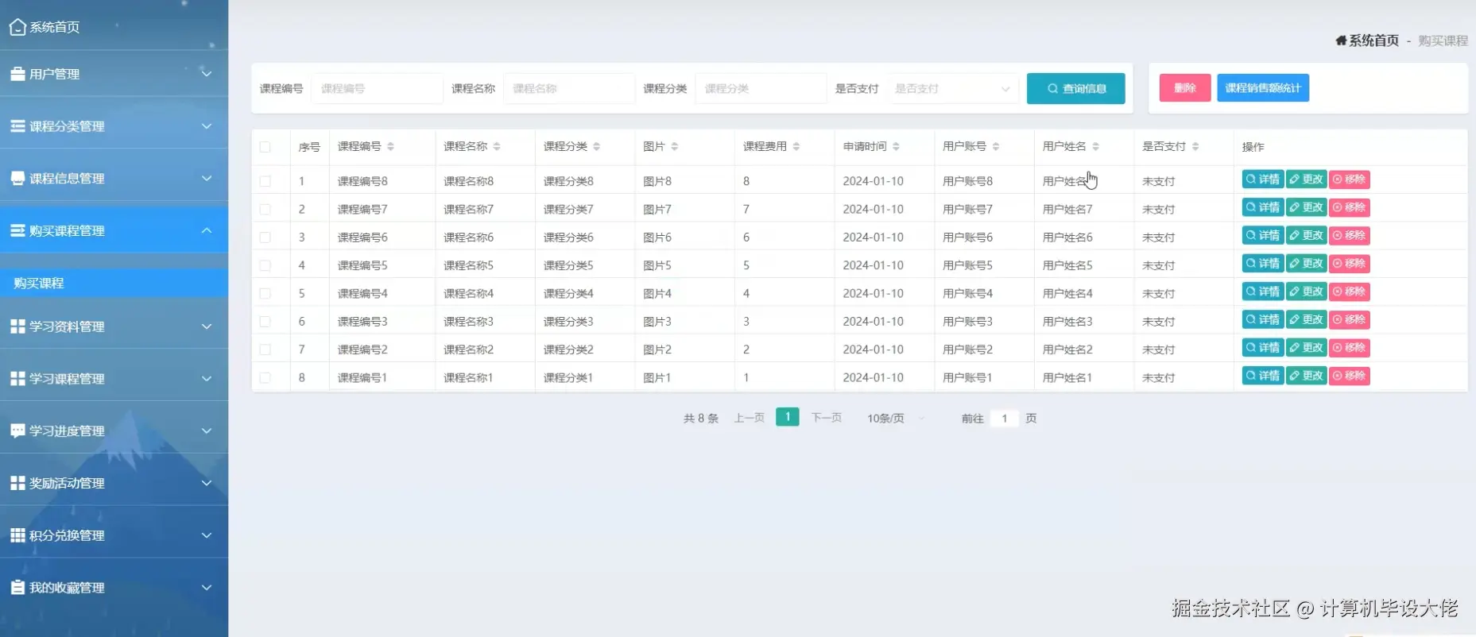The height and width of the screenshot is (637, 1476).
Task: Sort by 用户姓名 column sort arrows
Action: tap(1095, 147)
